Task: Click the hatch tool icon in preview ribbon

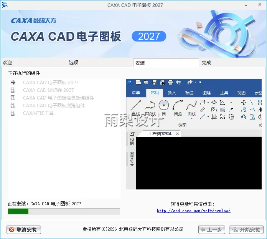Action: [214, 117]
